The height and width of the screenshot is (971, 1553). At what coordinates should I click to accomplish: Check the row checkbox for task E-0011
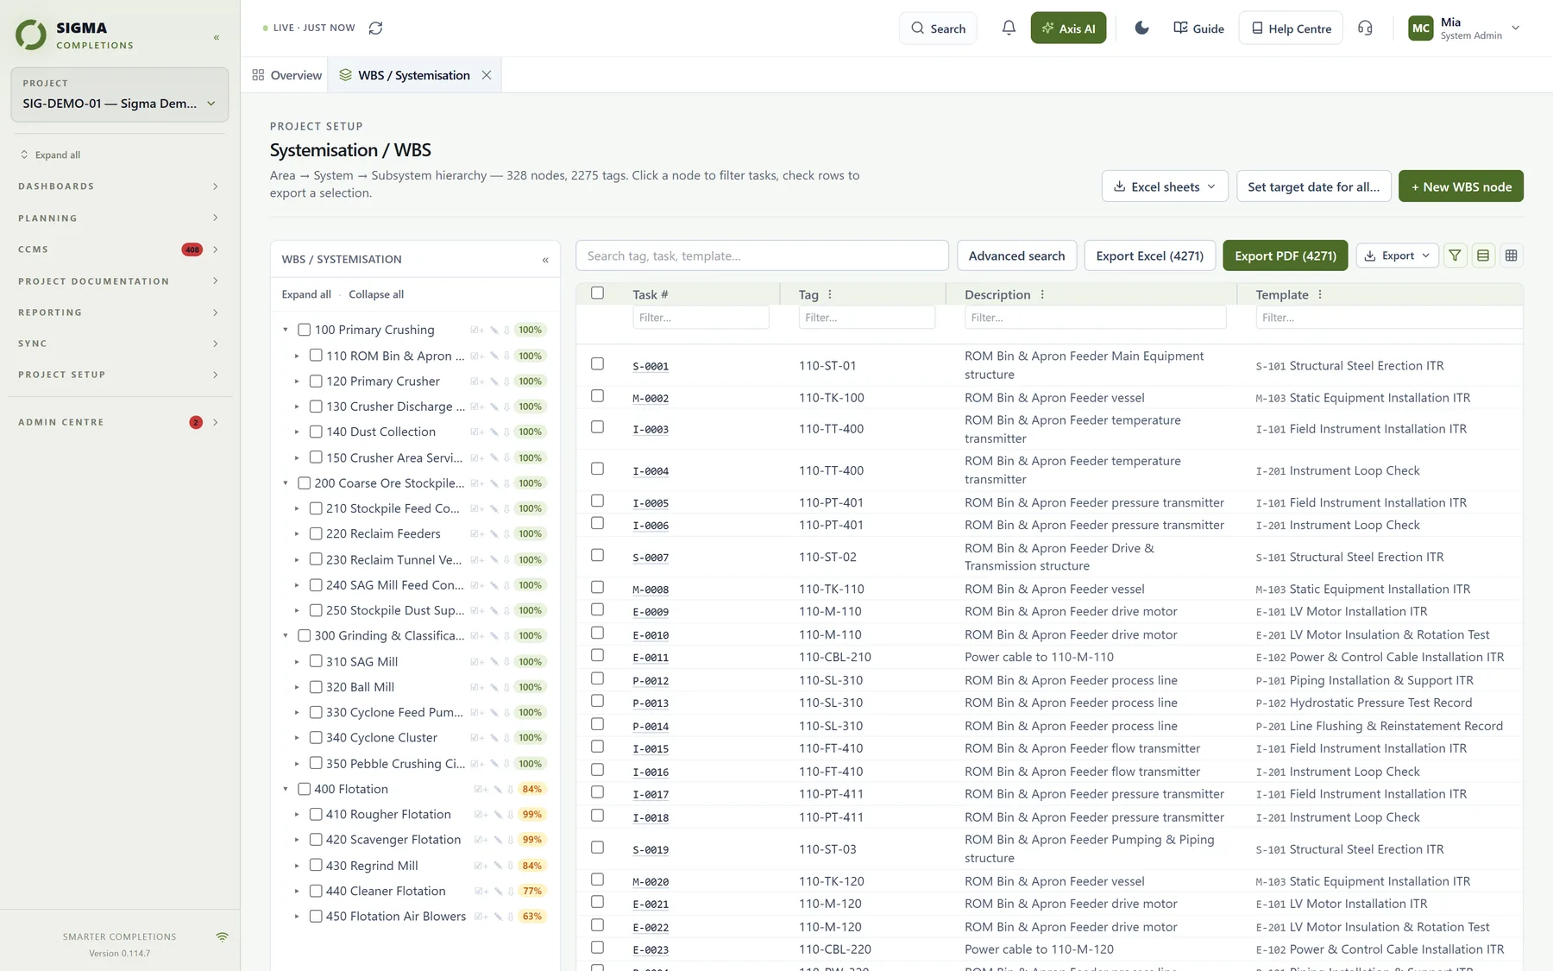pyautogui.click(x=597, y=655)
